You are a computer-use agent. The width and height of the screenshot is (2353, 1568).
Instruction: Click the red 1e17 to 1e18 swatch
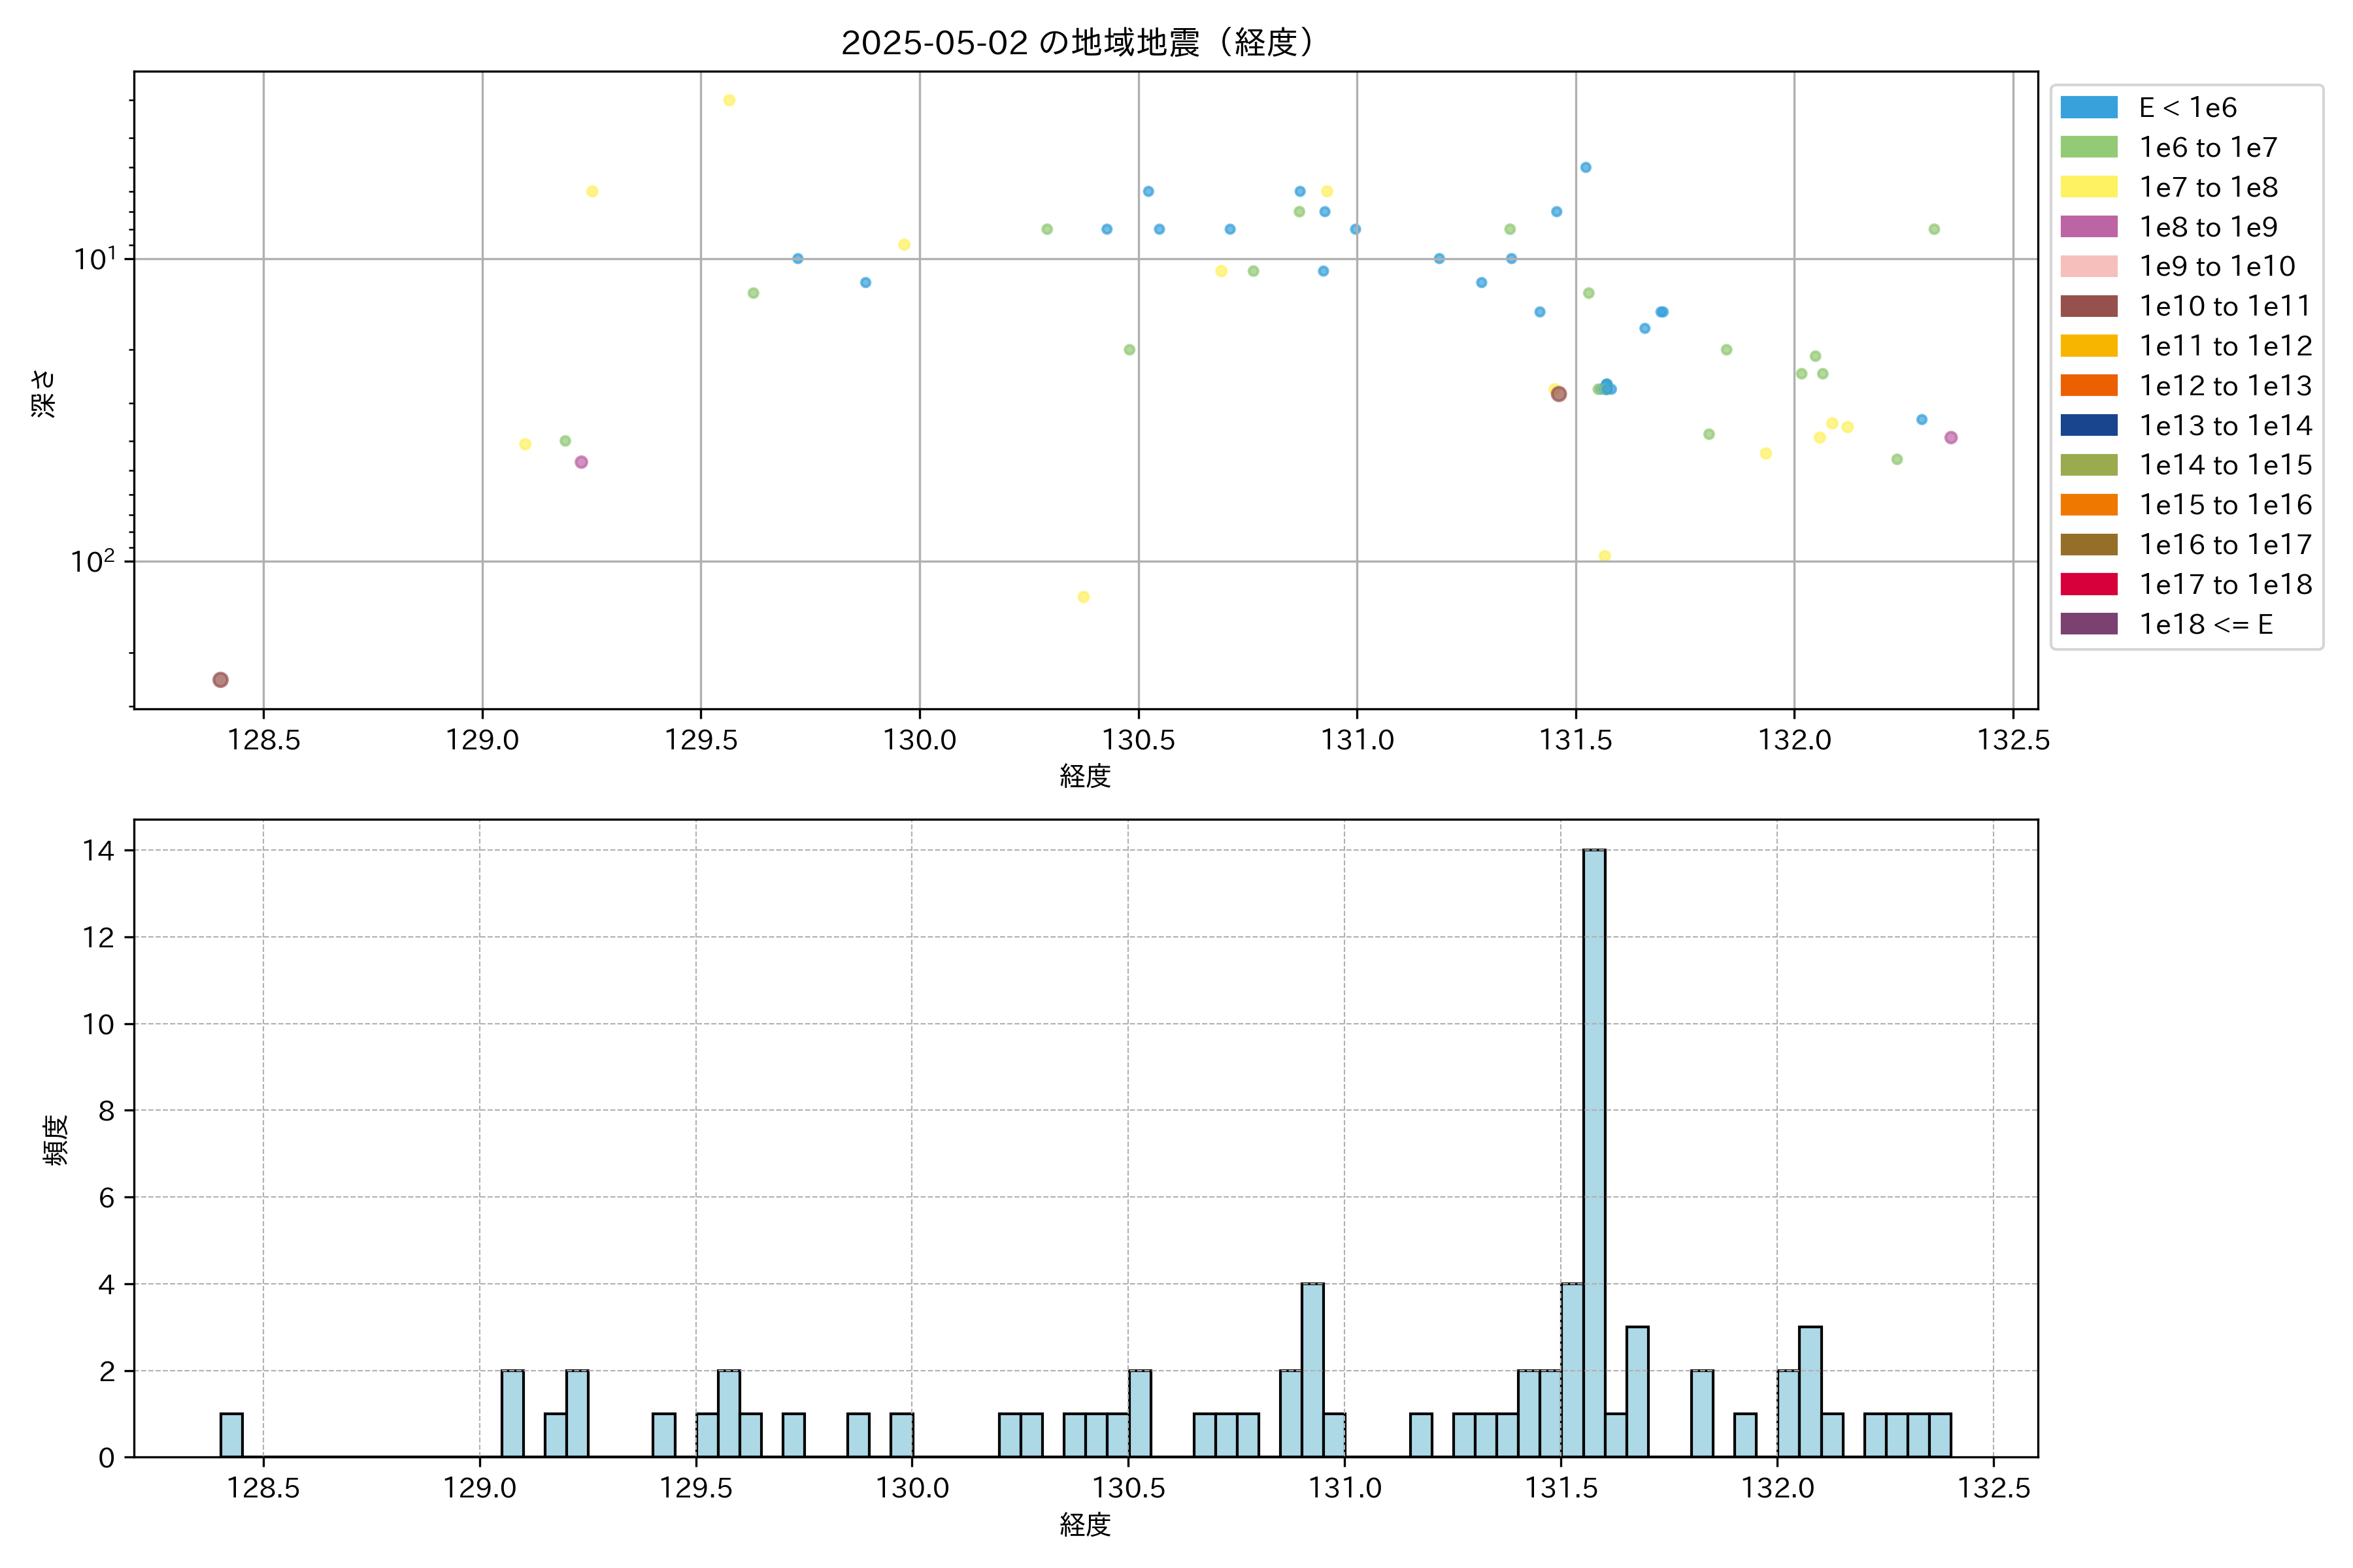coord(2088,584)
